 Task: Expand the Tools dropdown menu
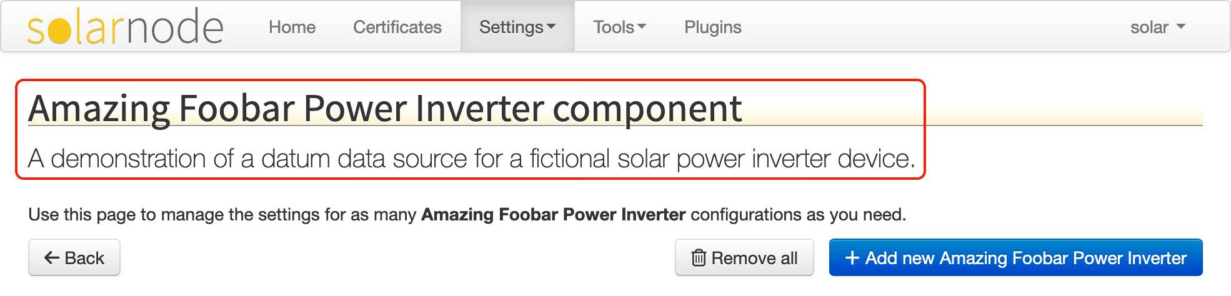coord(619,27)
